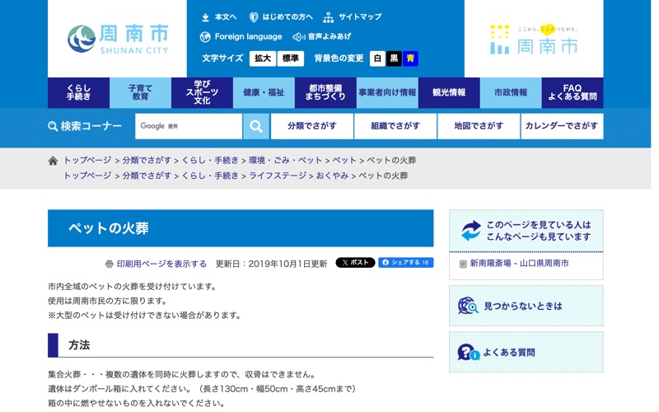Click the X ポスト share button
659x412 pixels.
coord(355,263)
